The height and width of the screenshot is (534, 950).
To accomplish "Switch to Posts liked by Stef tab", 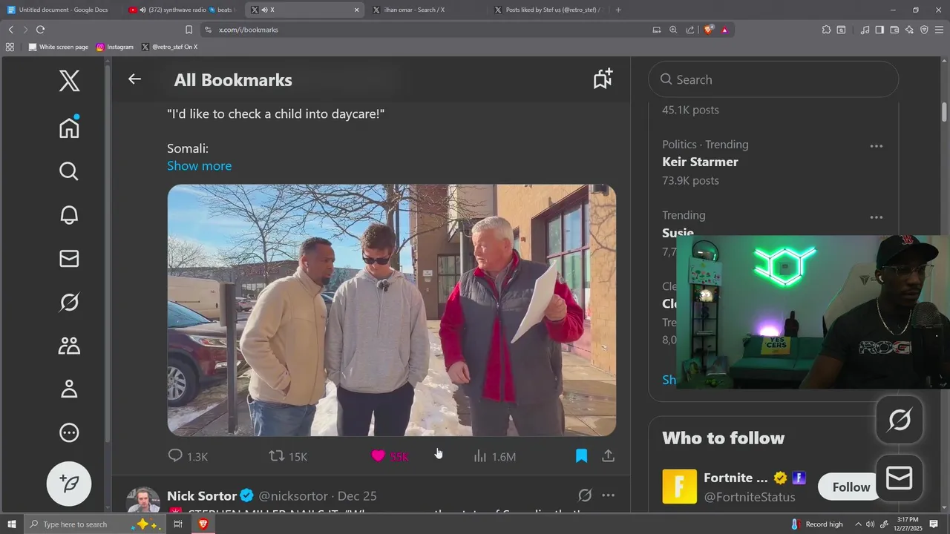I will tap(548, 10).
